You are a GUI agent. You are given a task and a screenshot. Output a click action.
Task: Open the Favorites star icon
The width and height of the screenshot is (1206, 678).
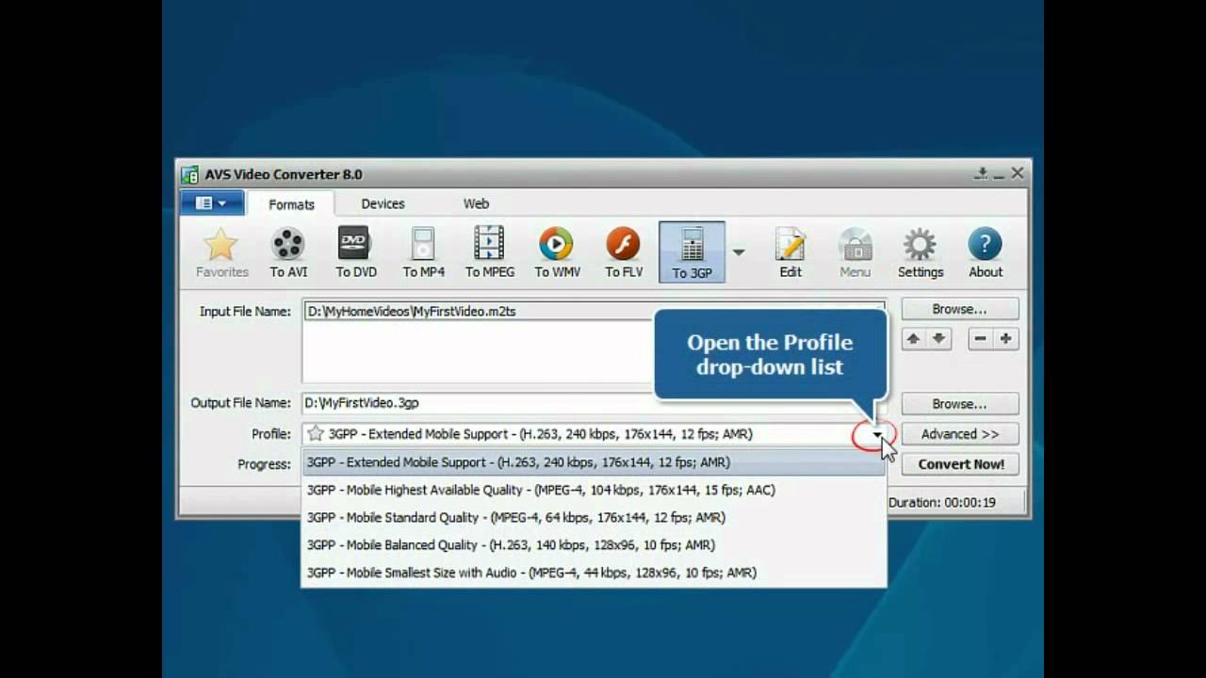(x=221, y=252)
